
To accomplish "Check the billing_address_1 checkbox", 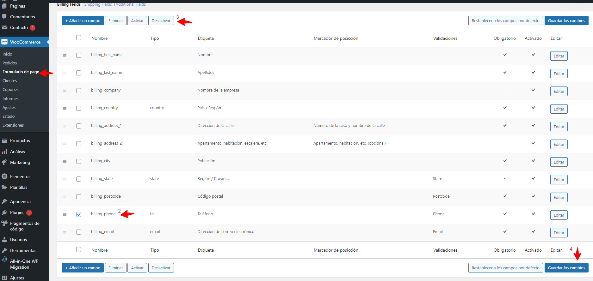I will [x=79, y=126].
